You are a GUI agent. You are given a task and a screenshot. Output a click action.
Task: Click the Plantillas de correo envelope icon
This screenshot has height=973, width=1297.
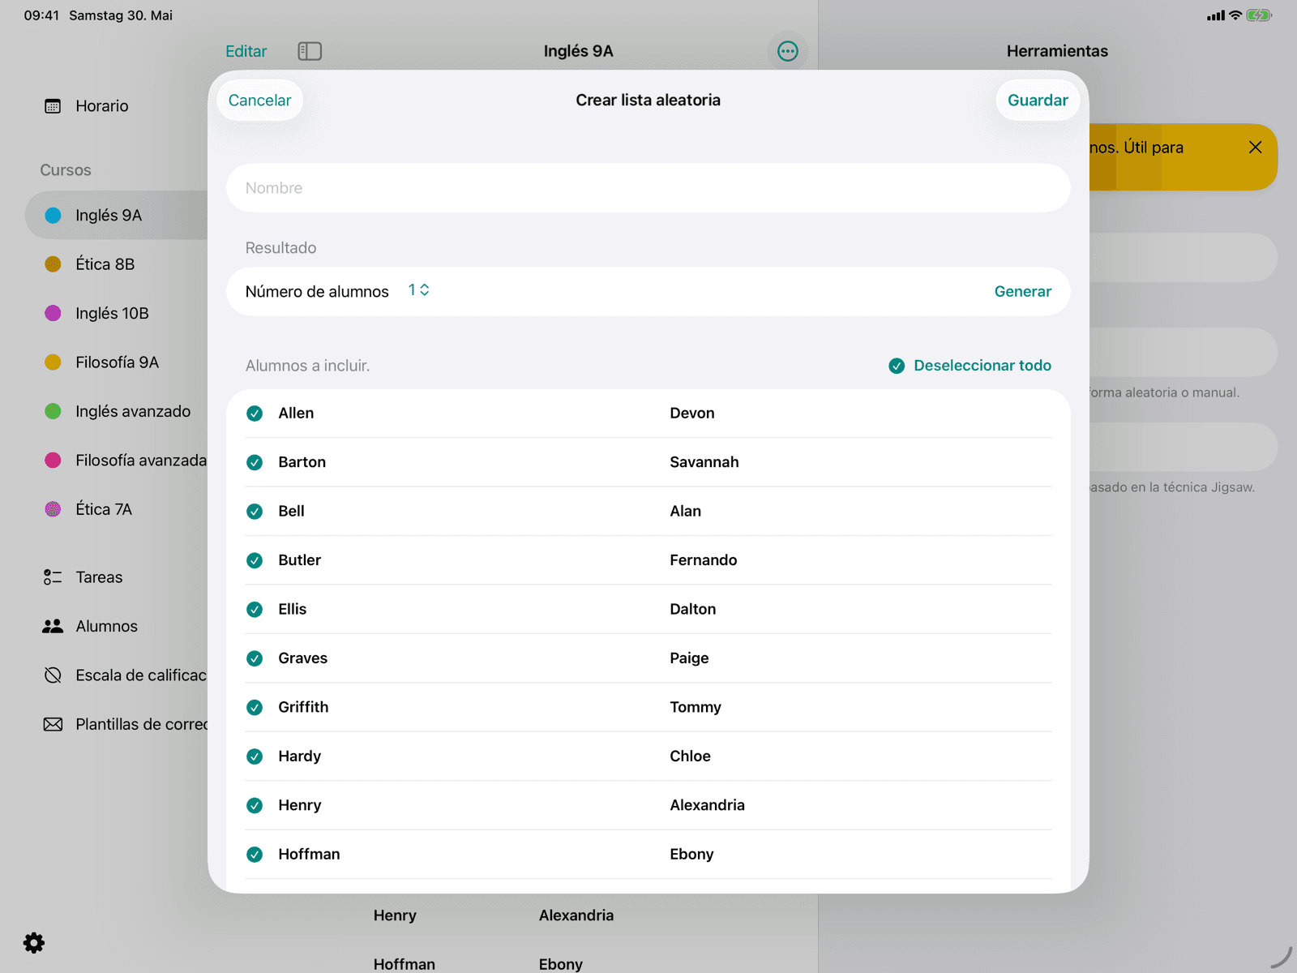[x=53, y=724]
